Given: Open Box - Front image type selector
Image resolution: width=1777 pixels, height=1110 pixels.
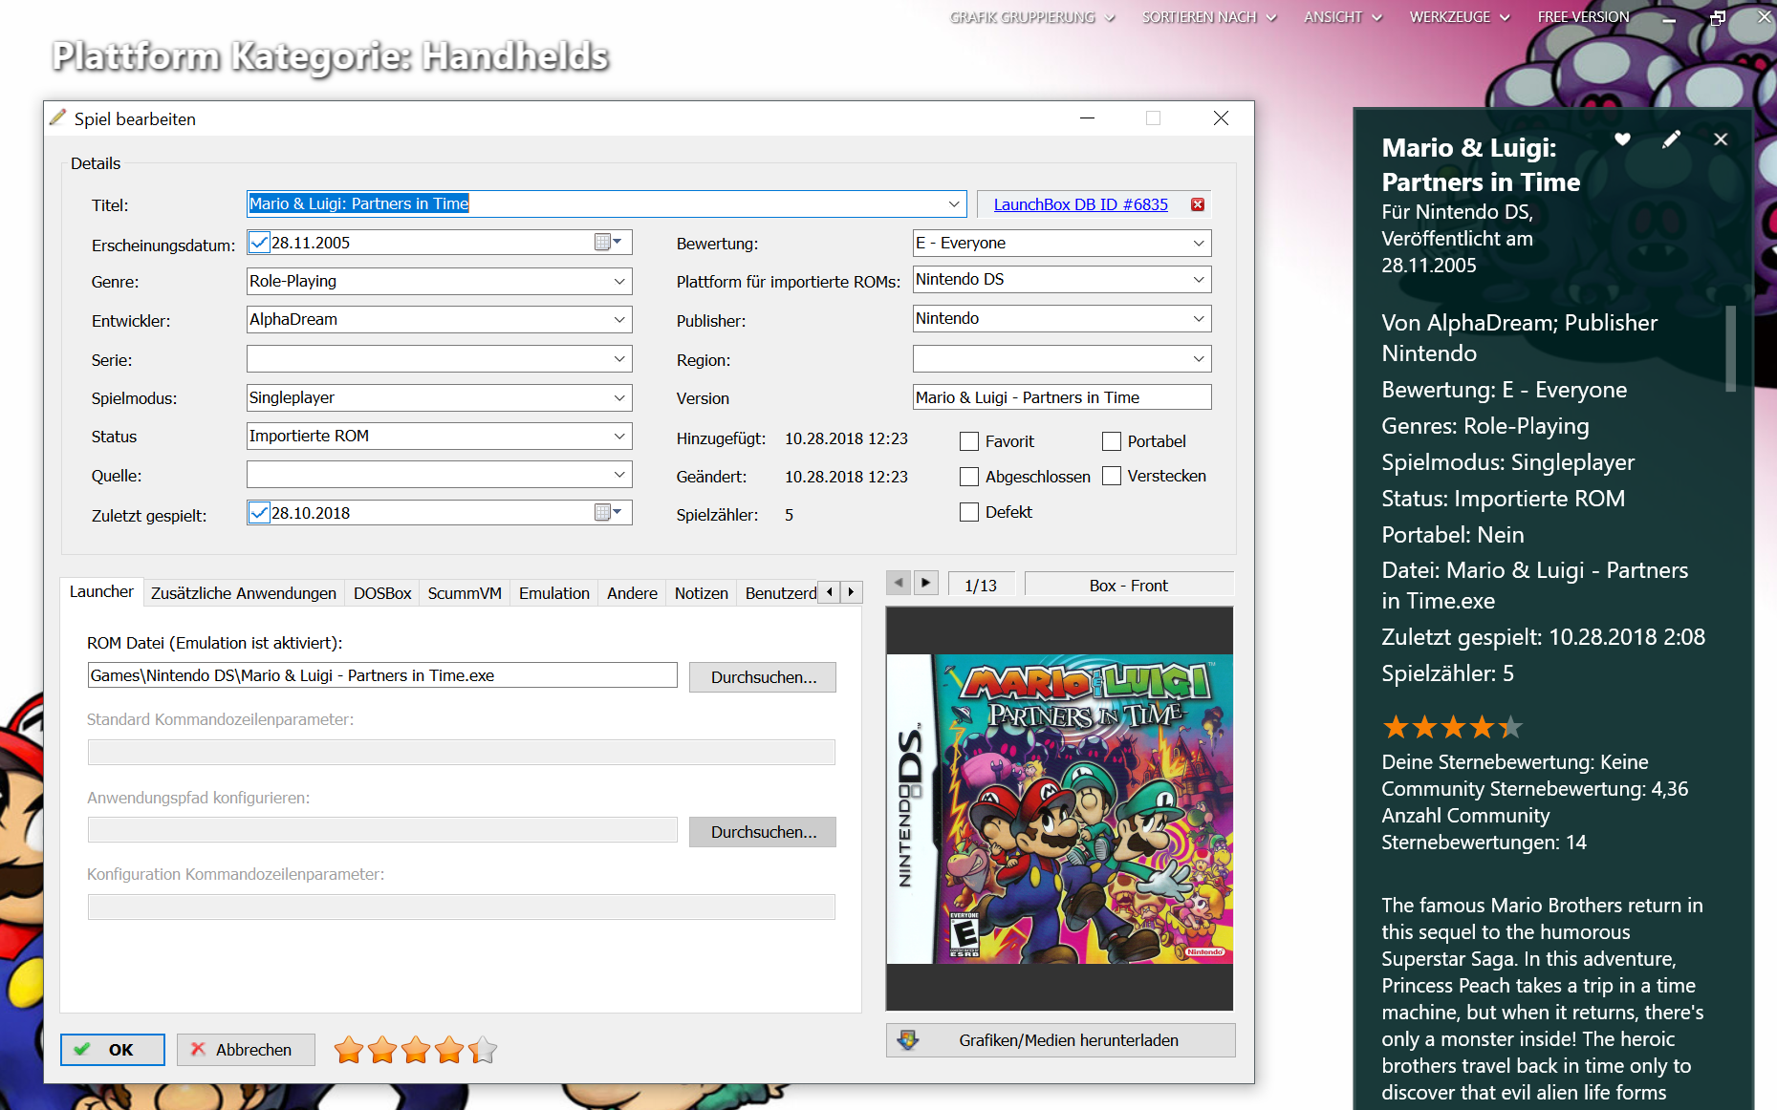Looking at the screenshot, I should coord(1129,585).
